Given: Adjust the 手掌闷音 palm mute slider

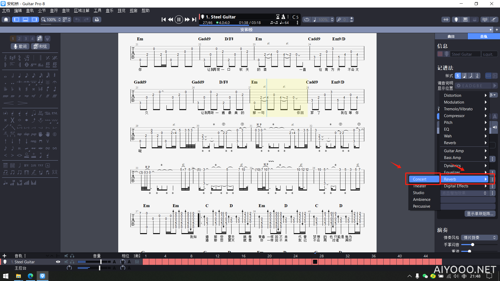Looking at the screenshot, I should (472, 245).
